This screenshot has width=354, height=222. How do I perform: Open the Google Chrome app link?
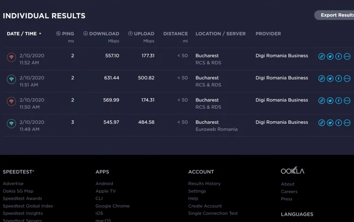pyautogui.click(x=112, y=206)
